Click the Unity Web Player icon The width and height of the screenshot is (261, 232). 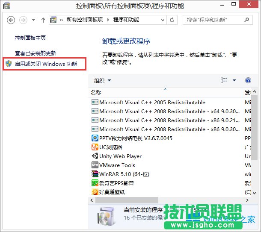pos(95,156)
